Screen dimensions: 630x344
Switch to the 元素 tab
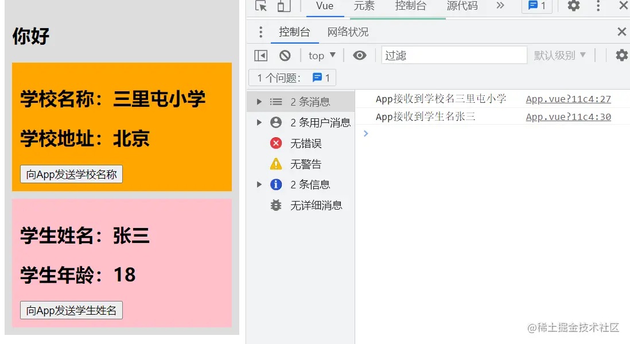tap(365, 6)
